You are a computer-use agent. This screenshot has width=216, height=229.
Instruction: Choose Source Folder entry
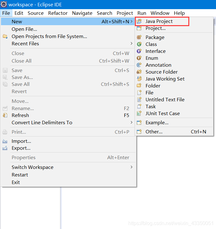pos(174,72)
